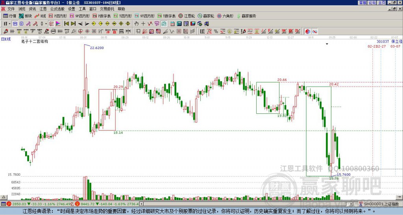Viewport: 403px width, 215px height.
Task: Click the small black dropdown triangle above chart
Action: (327, 44)
